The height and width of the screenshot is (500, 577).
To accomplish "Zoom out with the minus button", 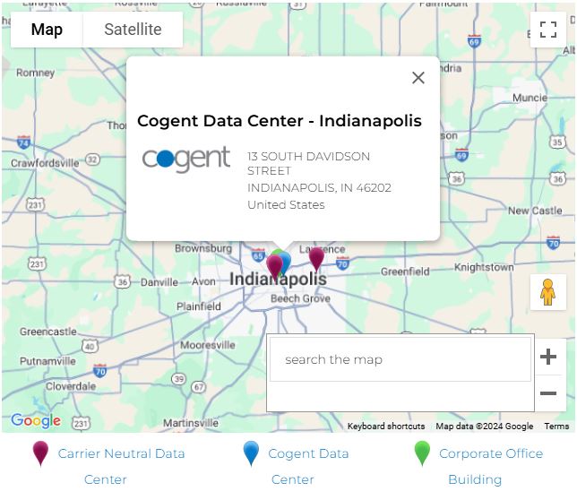I will 548,393.
